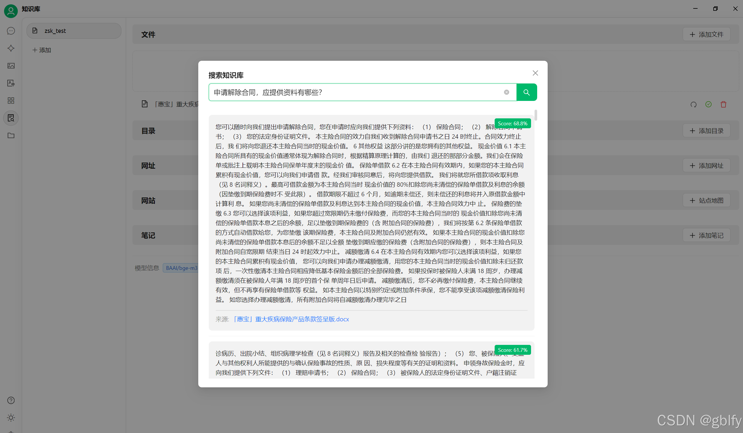The width and height of the screenshot is (743, 433).
Task: Open the agents star sidebar icon
Action: pos(11,48)
